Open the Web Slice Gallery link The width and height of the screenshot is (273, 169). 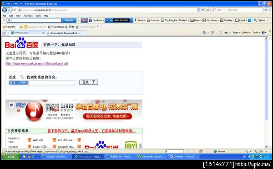pyautogui.click(x=87, y=27)
